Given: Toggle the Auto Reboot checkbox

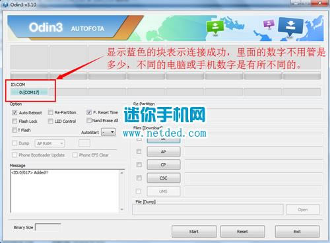Looking at the screenshot, I should click(15, 113).
